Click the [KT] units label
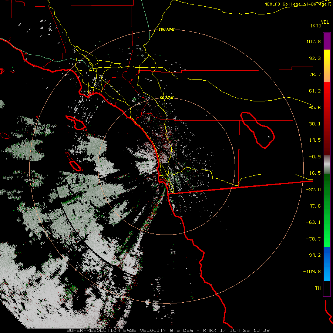 [316, 26]
